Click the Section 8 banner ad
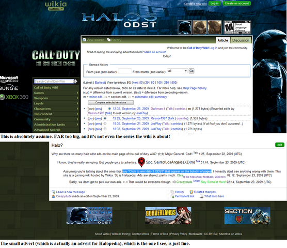The image size is (287, 248). (247, 215)
